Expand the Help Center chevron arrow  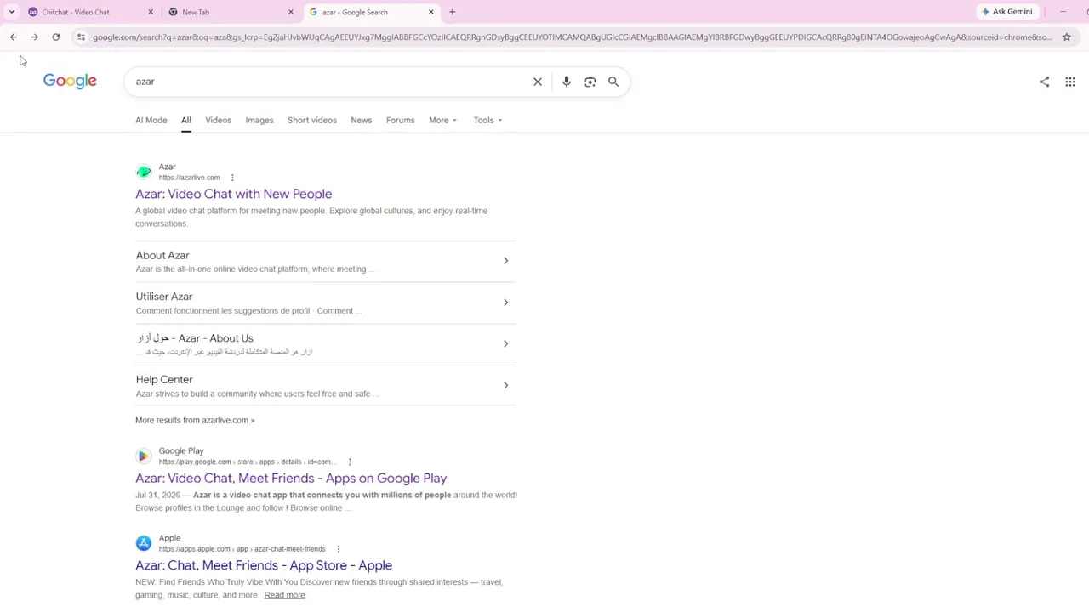point(505,386)
